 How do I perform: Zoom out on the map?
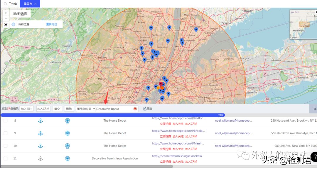[6, 19]
